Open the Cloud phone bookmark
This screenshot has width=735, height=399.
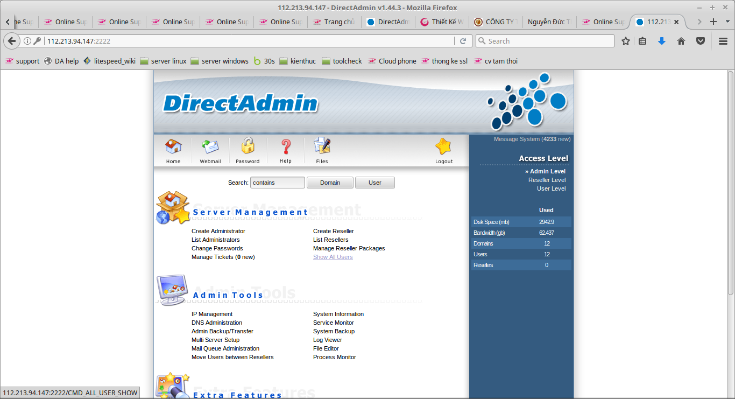click(392, 61)
